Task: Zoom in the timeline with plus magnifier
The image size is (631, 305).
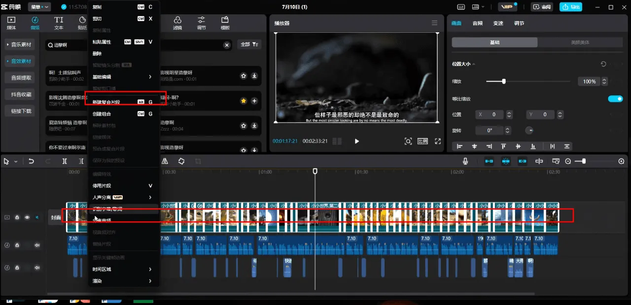Action: point(621,161)
